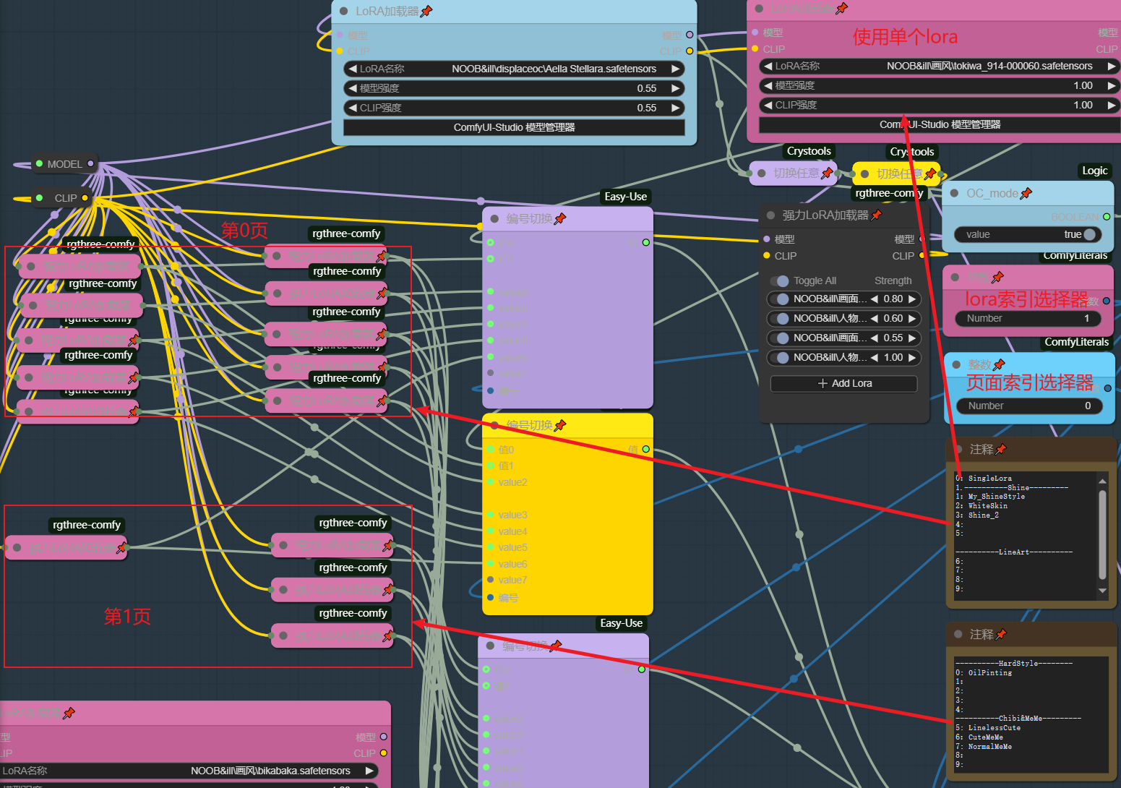1121x788 pixels.
Task: Click the pin icon on the OC_mode node
Action: point(1026,193)
